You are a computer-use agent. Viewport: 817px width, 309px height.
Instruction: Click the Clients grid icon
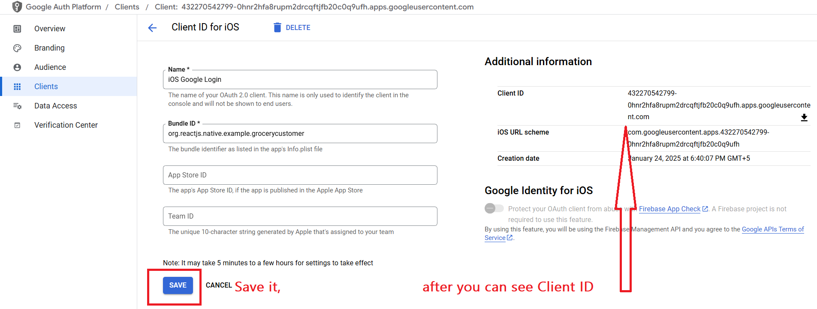click(17, 87)
